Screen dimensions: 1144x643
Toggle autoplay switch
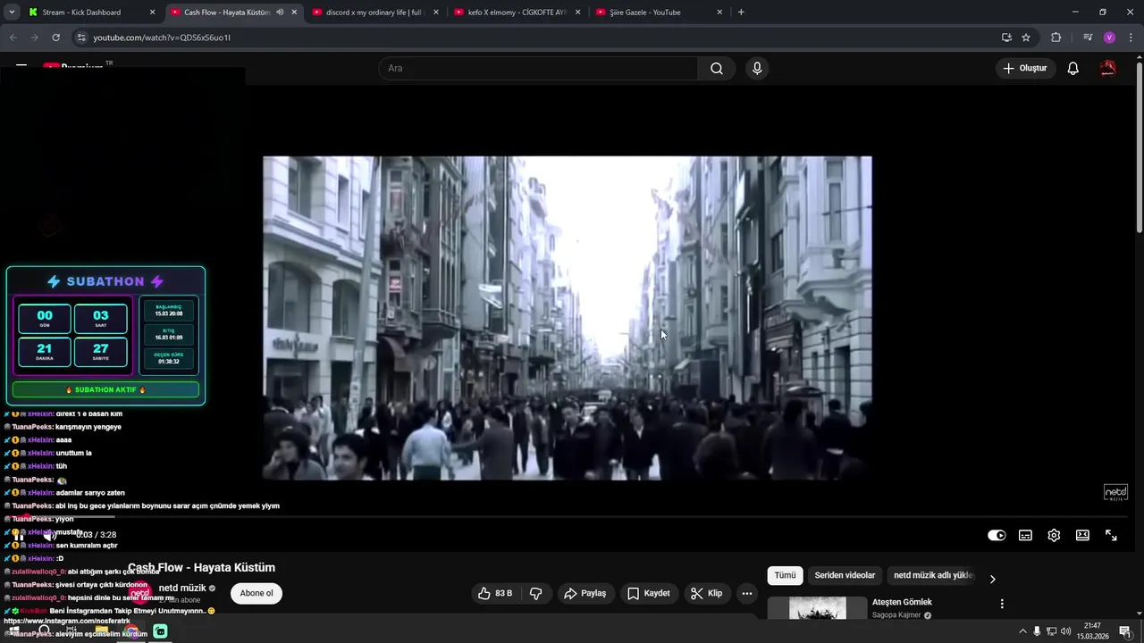(997, 535)
